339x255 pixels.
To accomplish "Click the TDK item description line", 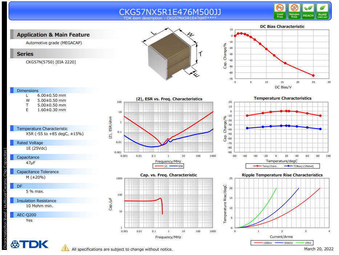I will coord(170,18).
